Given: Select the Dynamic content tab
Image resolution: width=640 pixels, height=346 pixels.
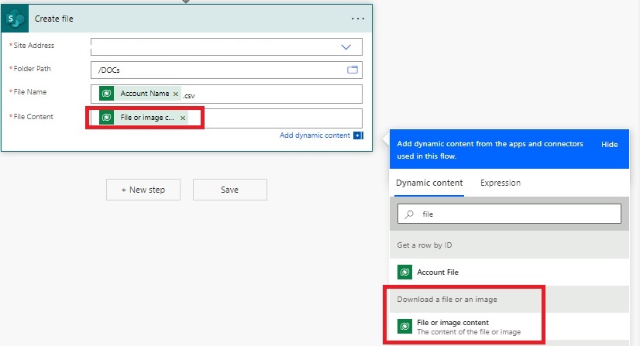Looking at the screenshot, I should pyautogui.click(x=429, y=183).
